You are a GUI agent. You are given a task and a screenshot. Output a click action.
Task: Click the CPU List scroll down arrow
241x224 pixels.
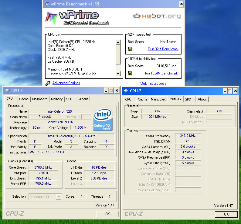pyautogui.click(x=118, y=74)
